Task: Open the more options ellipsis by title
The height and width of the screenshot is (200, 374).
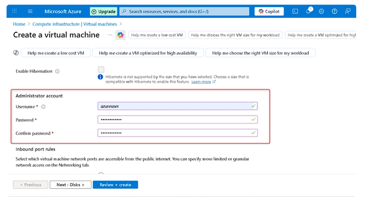Action: (110, 35)
